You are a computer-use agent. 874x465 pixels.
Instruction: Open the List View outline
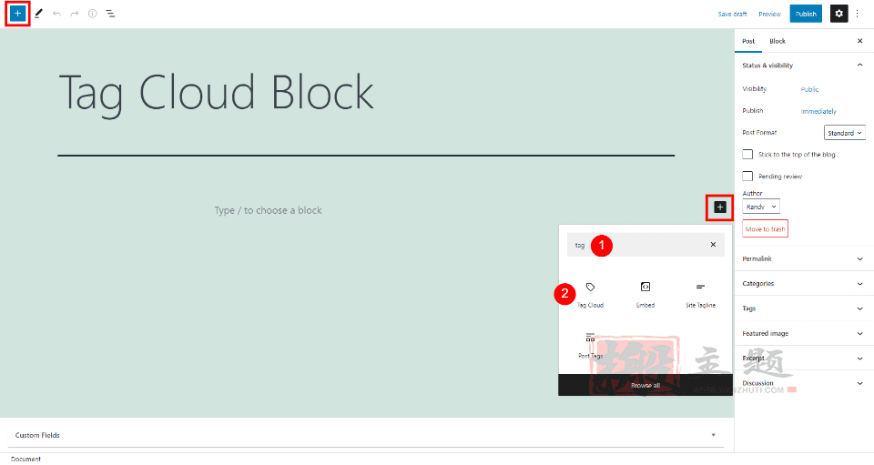click(x=110, y=14)
